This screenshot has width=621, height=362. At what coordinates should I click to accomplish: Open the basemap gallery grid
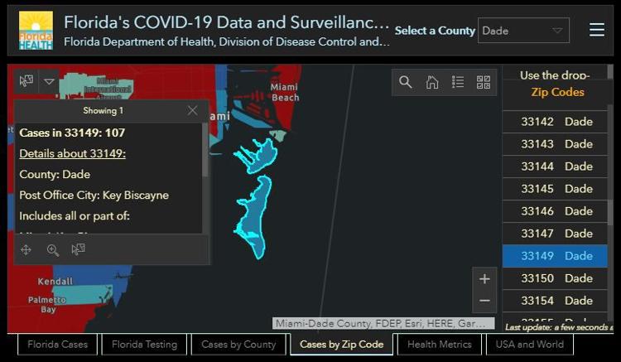[484, 82]
